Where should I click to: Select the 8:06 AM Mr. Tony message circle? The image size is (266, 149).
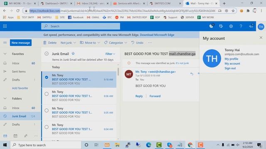point(47,94)
